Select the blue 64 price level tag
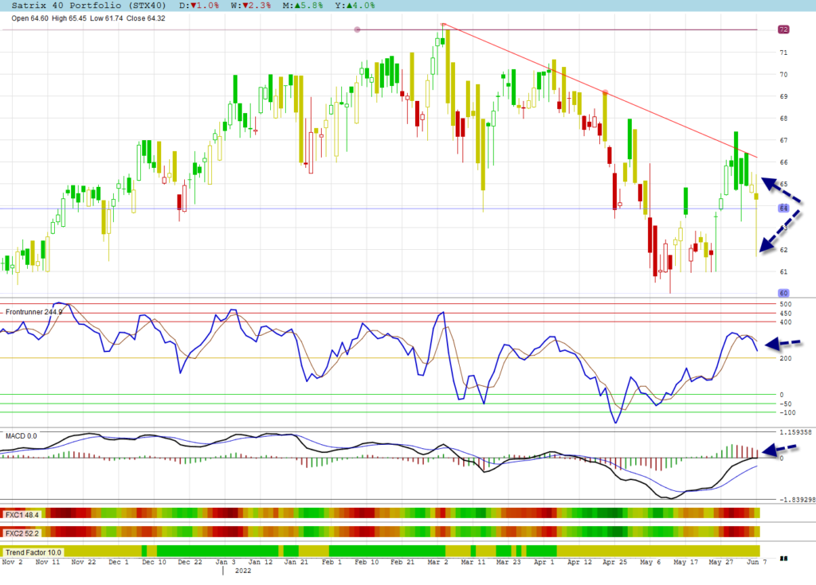Viewport: 816px width, 585px height. (x=783, y=208)
